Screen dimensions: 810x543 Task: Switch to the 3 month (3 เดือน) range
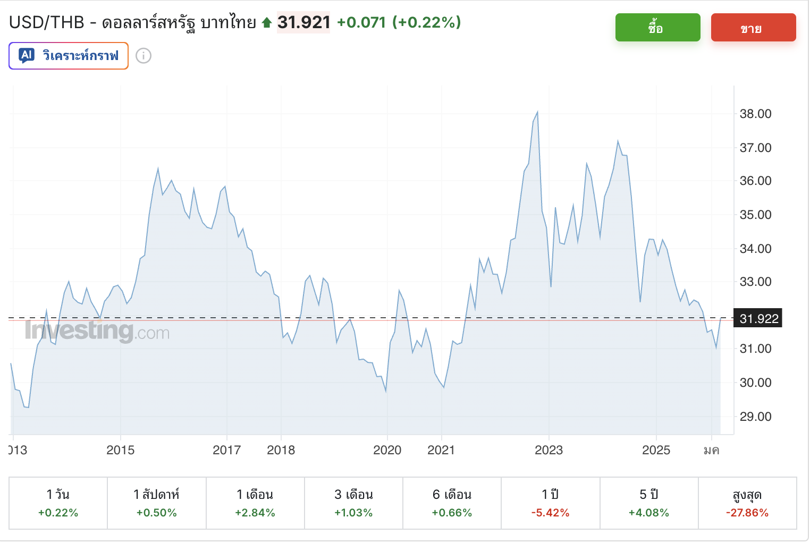[x=353, y=503]
